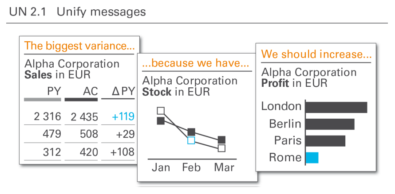
Task: Click the grey PY column header bar
Action: (x=43, y=100)
